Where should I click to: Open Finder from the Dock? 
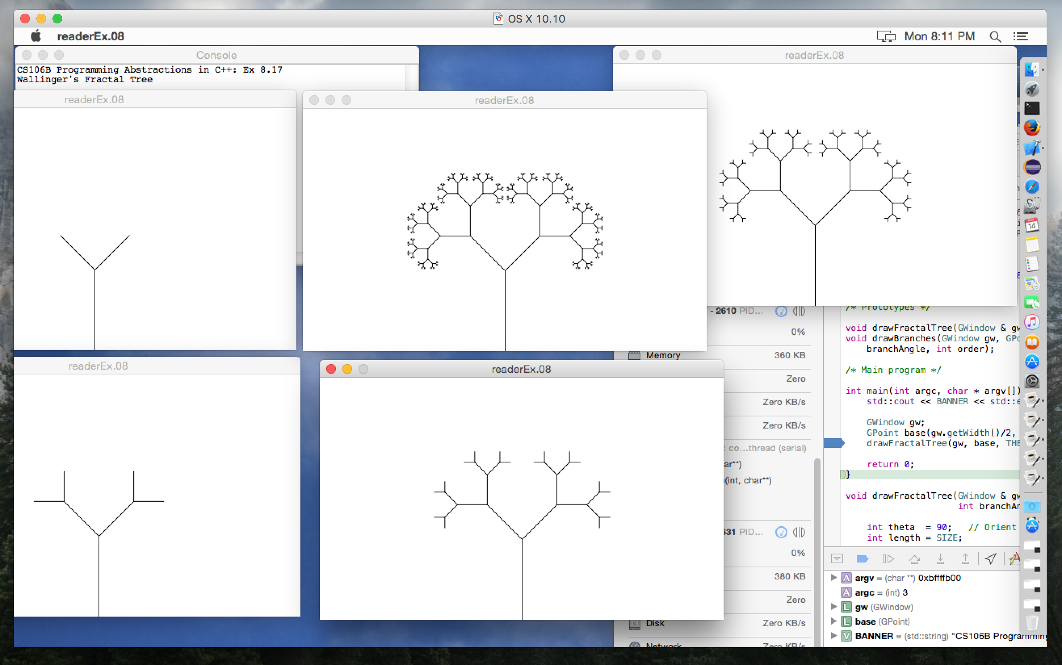click(x=1032, y=69)
